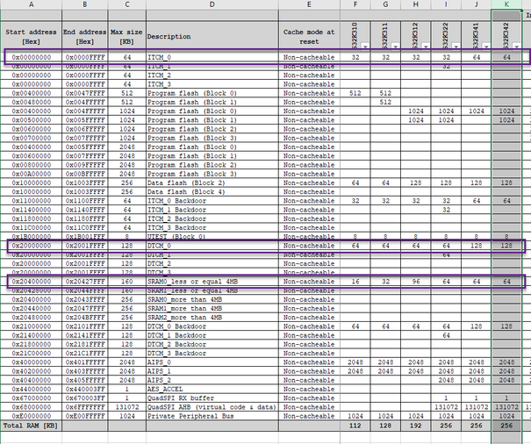531x444 pixels.
Task: Click the 'Total RAM [KB]' label cell
Action: (31, 426)
